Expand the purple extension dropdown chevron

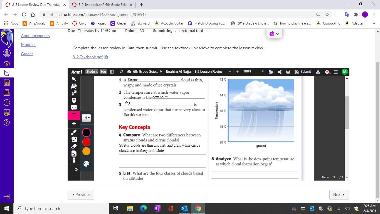point(277,34)
